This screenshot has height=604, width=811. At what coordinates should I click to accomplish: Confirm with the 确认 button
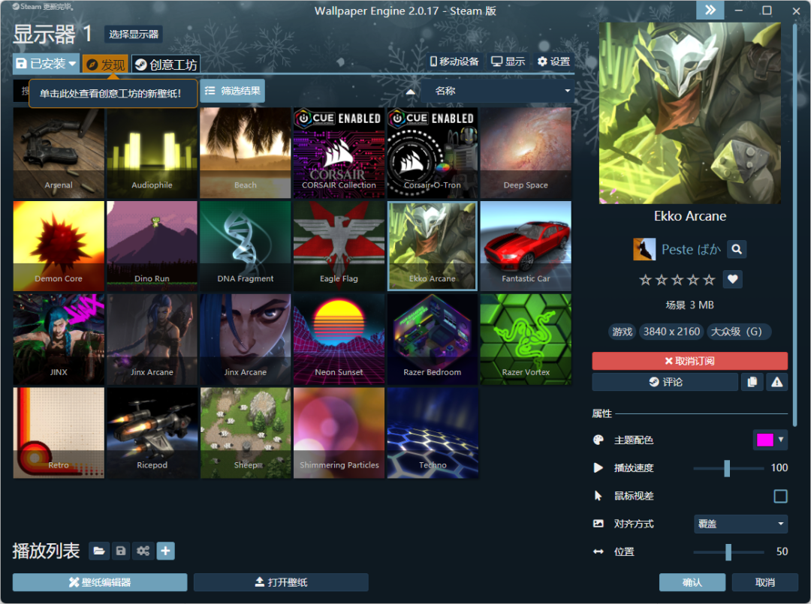692,582
